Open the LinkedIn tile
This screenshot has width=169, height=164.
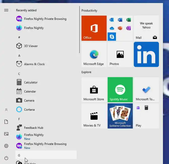click(x=146, y=54)
